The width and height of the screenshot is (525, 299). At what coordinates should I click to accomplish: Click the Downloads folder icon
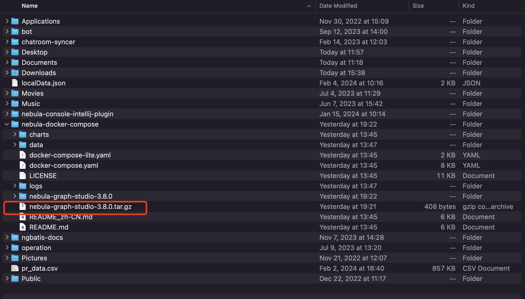click(15, 73)
